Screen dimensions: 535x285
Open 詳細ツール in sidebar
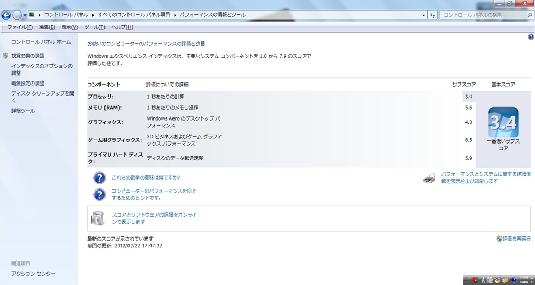(23, 111)
